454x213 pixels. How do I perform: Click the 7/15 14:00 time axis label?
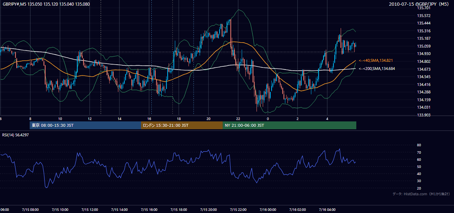(x=119, y=210)
